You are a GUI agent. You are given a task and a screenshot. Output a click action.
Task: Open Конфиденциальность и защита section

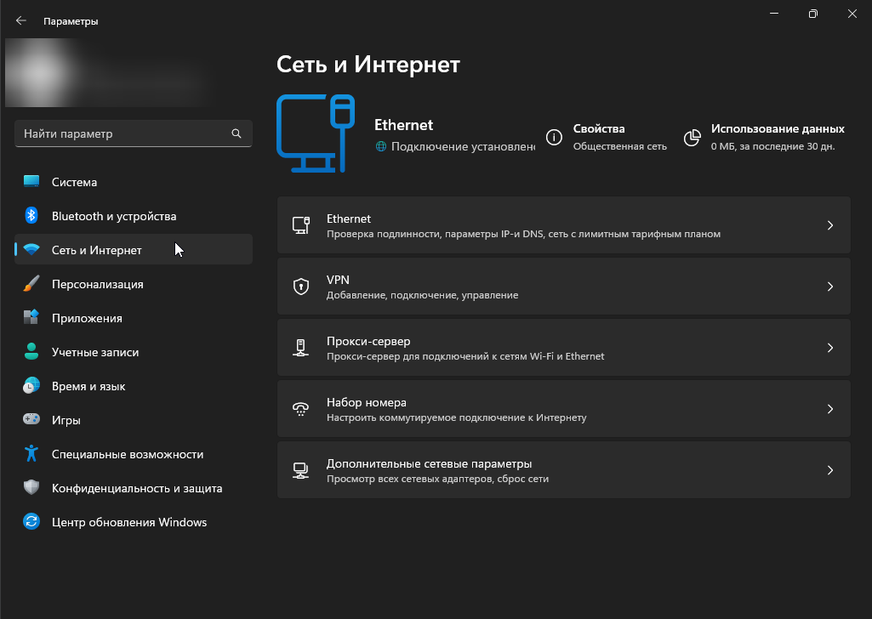point(136,488)
